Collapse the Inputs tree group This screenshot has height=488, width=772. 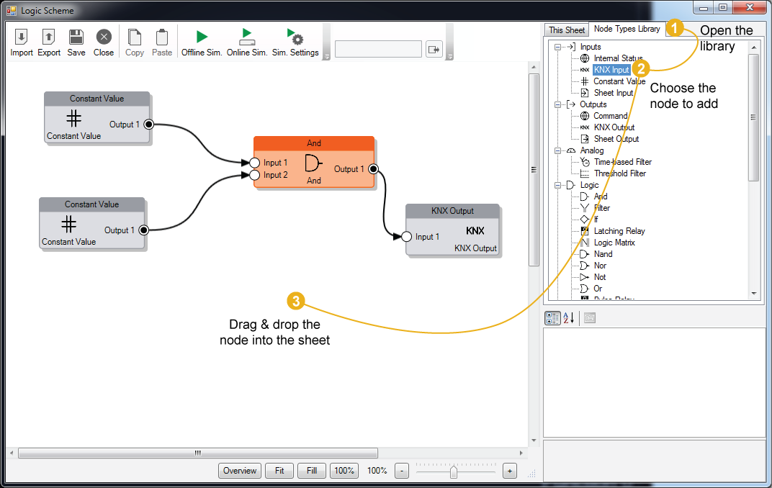[557, 47]
